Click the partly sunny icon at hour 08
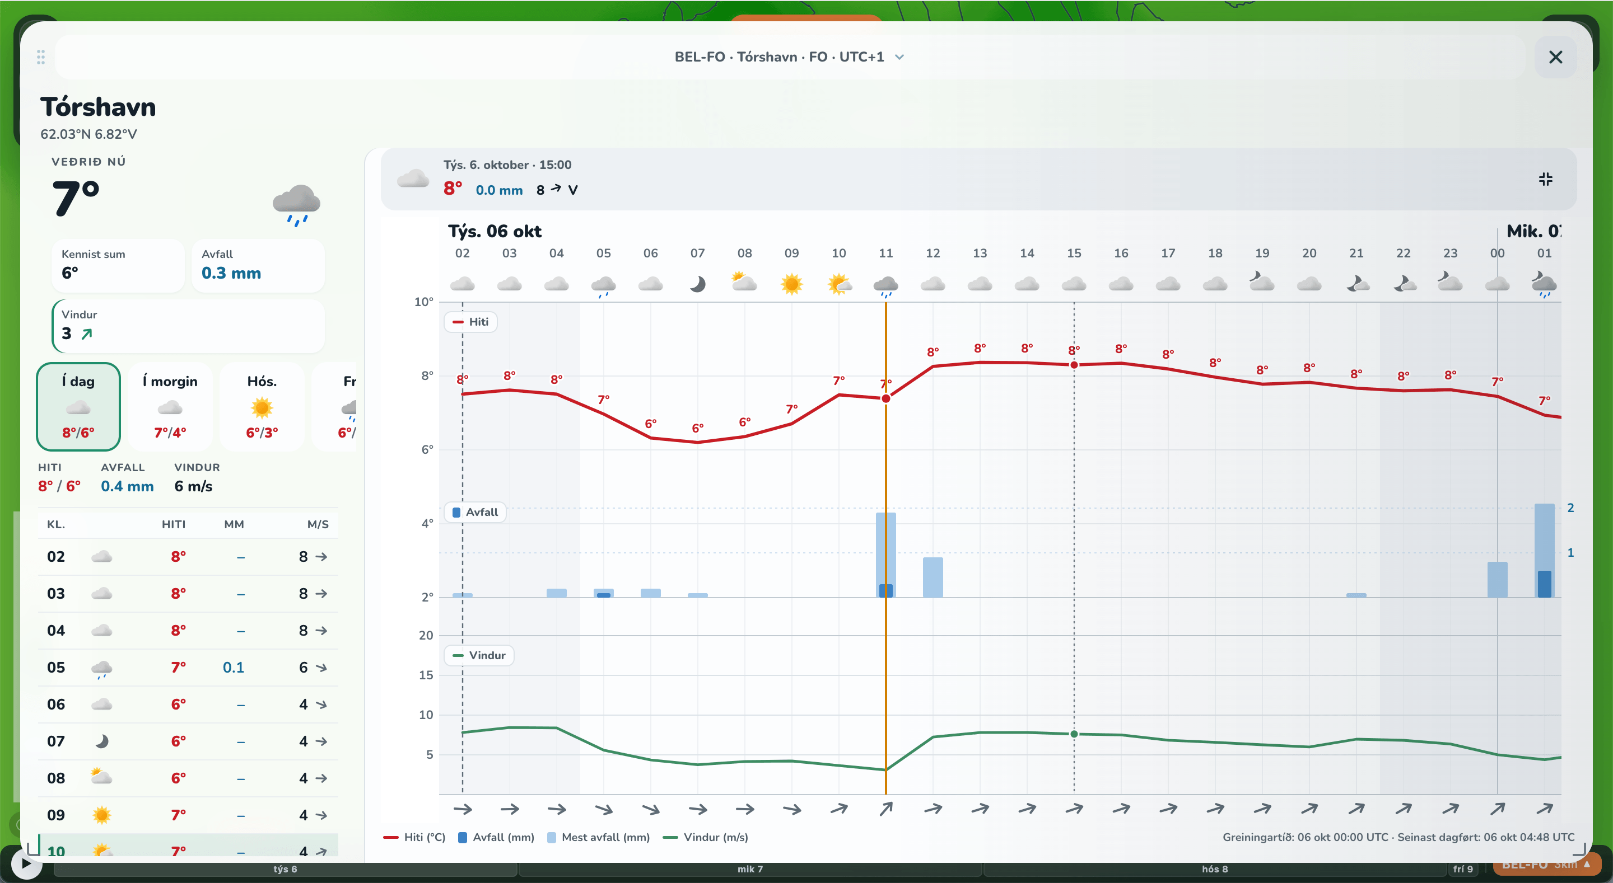The image size is (1613, 883). pyautogui.click(x=744, y=282)
